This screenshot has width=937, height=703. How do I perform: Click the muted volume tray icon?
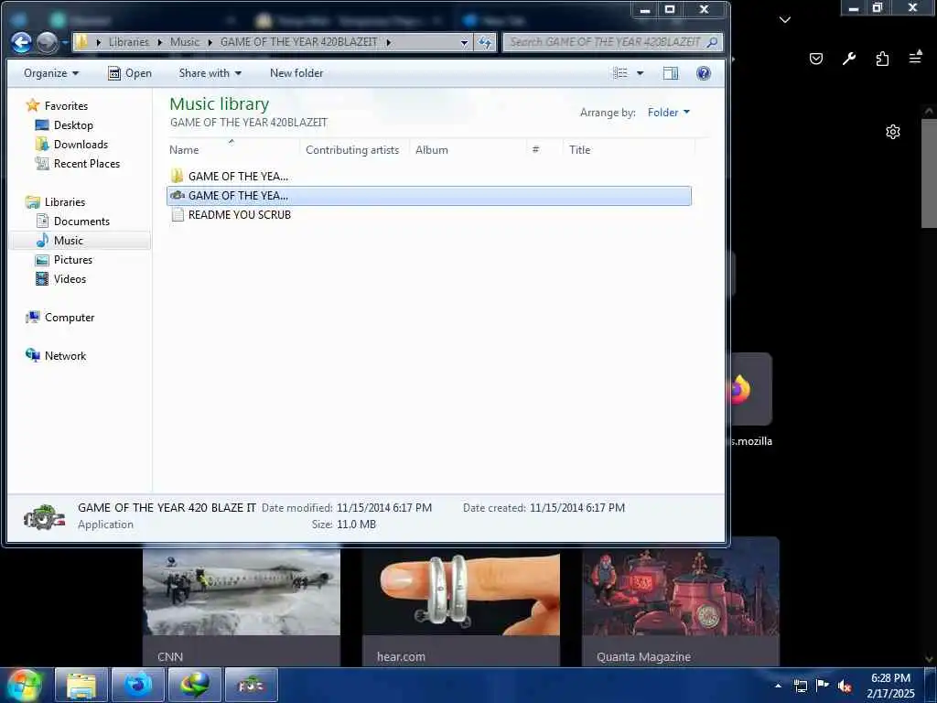(845, 686)
